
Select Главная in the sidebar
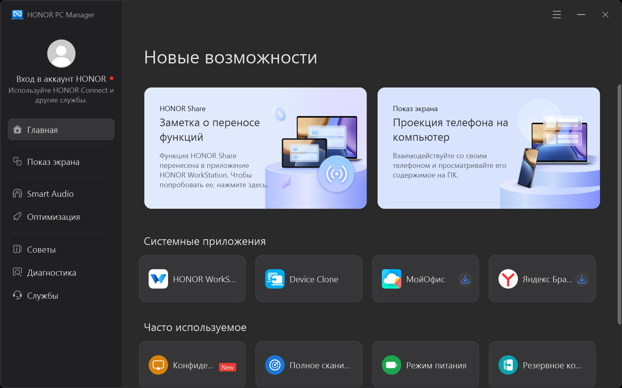pos(61,130)
